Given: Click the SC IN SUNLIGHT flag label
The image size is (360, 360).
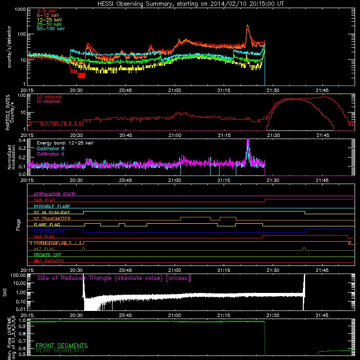Looking at the screenshot, I should [52, 212].
